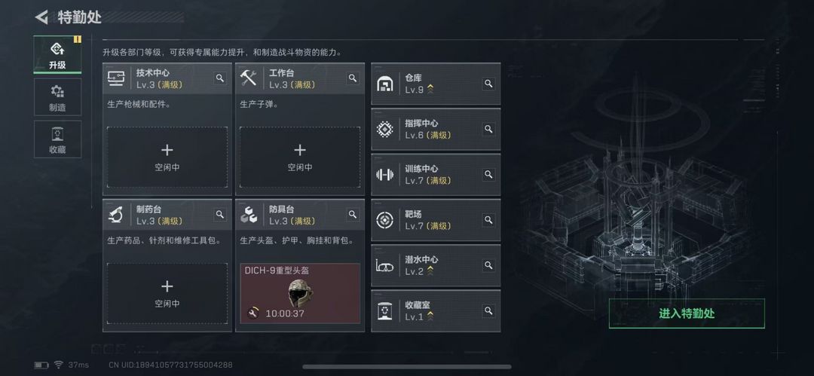
Task: Open DICH-9重型头盔 production in progress
Action: [300, 293]
